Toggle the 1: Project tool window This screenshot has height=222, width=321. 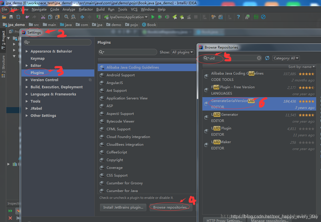pos(3,40)
